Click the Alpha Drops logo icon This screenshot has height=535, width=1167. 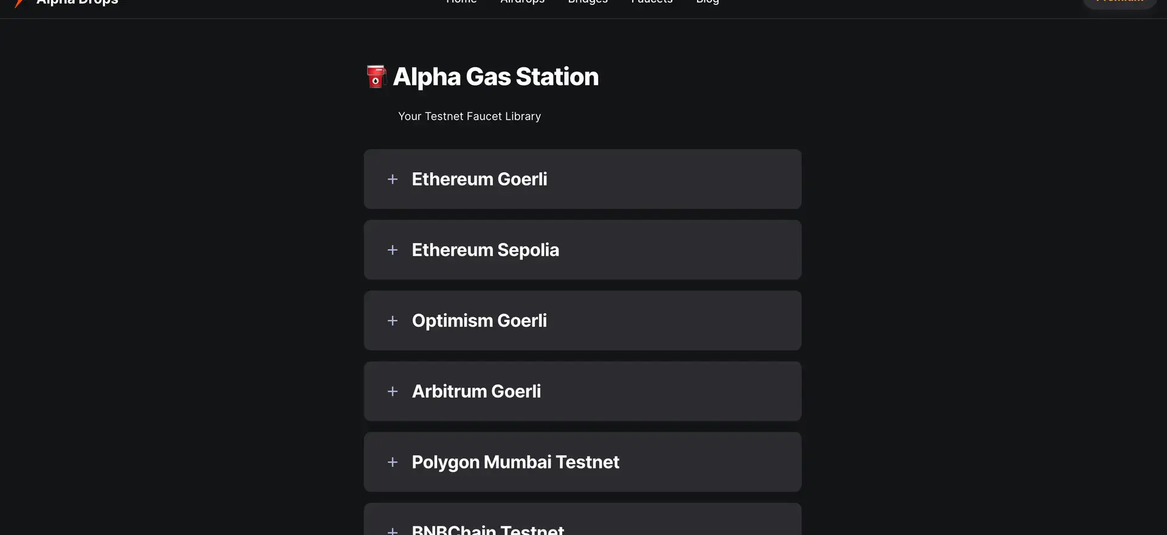(x=19, y=3)
